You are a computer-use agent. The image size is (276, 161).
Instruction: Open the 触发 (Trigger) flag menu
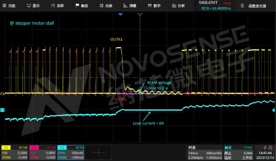click(x=82, y=5)
